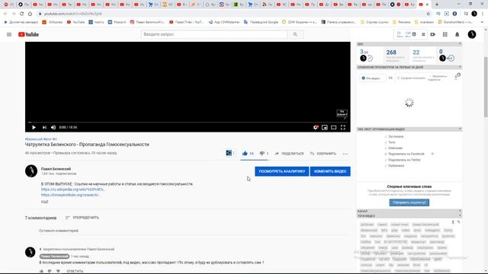Click the hashtag link above video title
Screen dimensions: 488x274
(41, 139)
